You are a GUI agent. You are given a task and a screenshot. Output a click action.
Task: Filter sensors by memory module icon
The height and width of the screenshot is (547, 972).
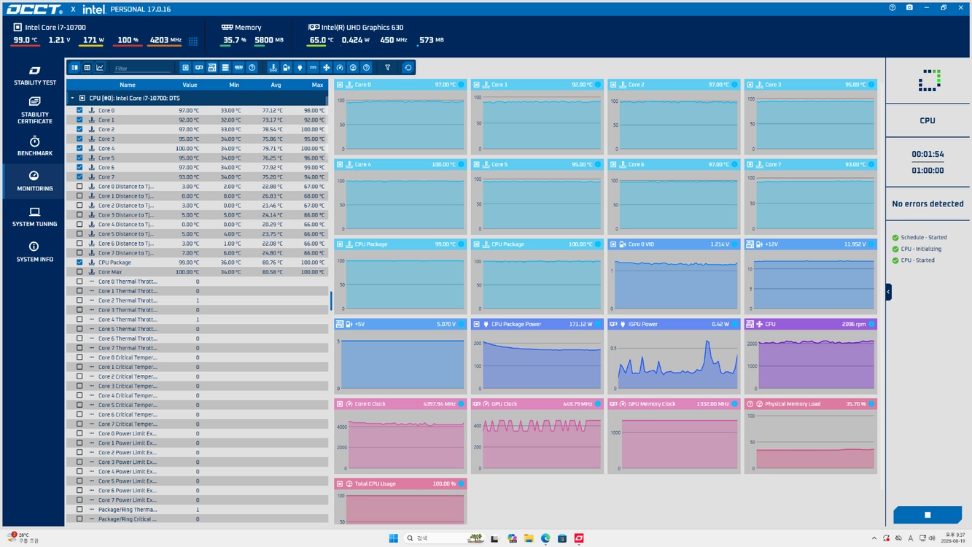tap(238, 68)
